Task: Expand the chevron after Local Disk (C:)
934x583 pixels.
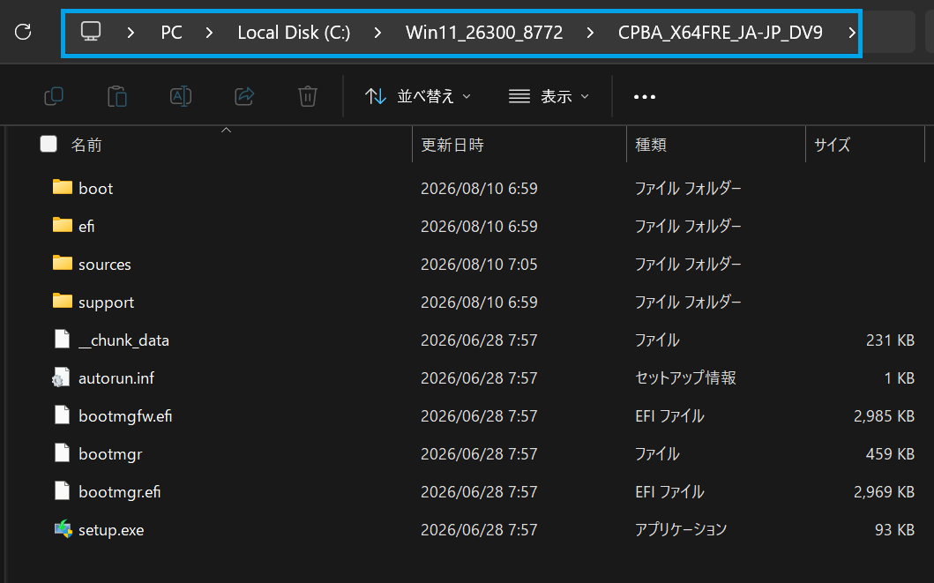Action: [x=377, y=32]
